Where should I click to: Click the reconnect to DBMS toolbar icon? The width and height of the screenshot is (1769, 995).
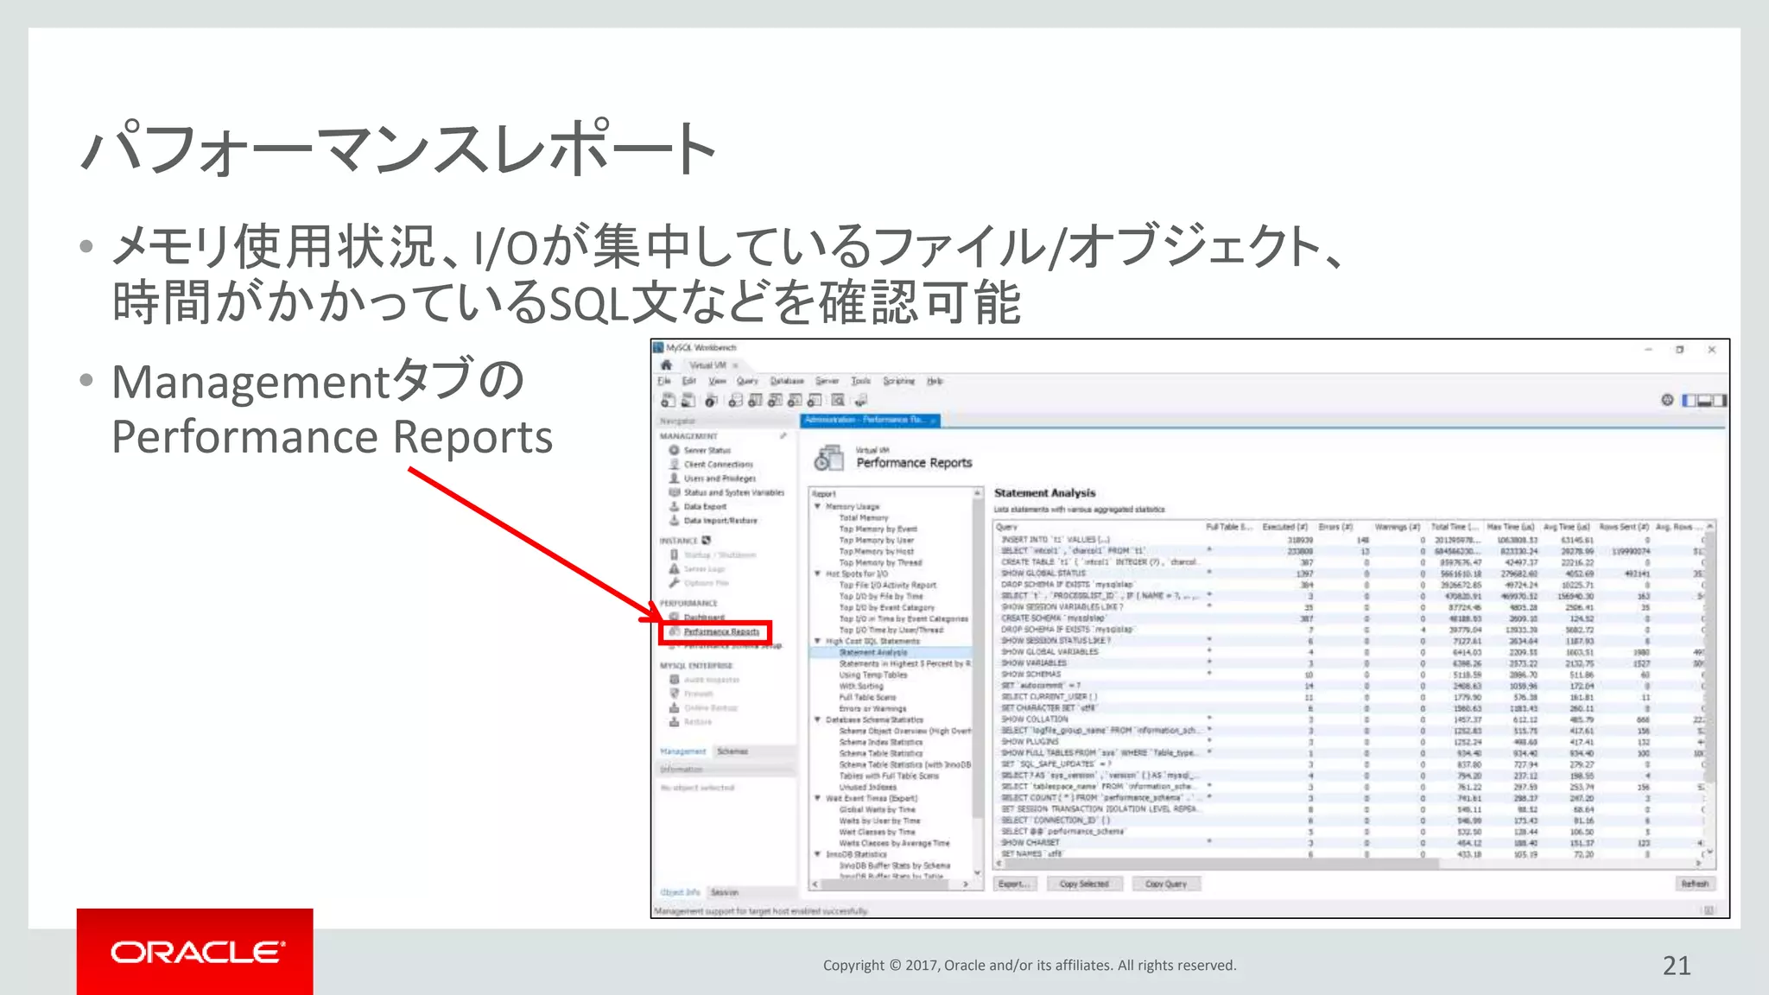(861, 400)
